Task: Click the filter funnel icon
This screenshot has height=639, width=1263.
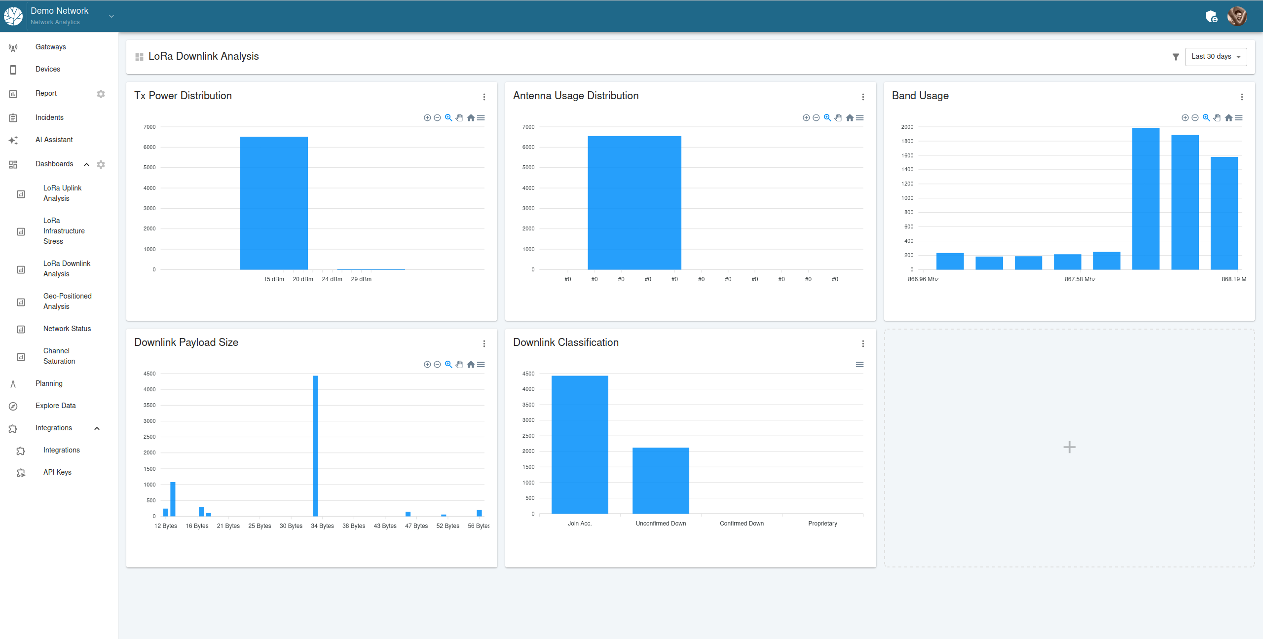Action: point(1176,57)
